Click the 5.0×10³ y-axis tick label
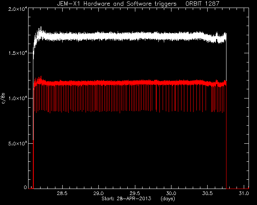This screenshot has width=257, height=205. click(x=18, y=143)
